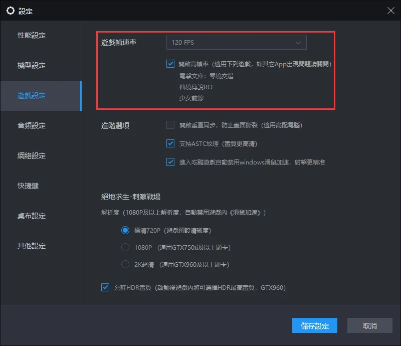The image size is (401, 346).
Task: Click the 進階選項 label
Action: [115, 126]
